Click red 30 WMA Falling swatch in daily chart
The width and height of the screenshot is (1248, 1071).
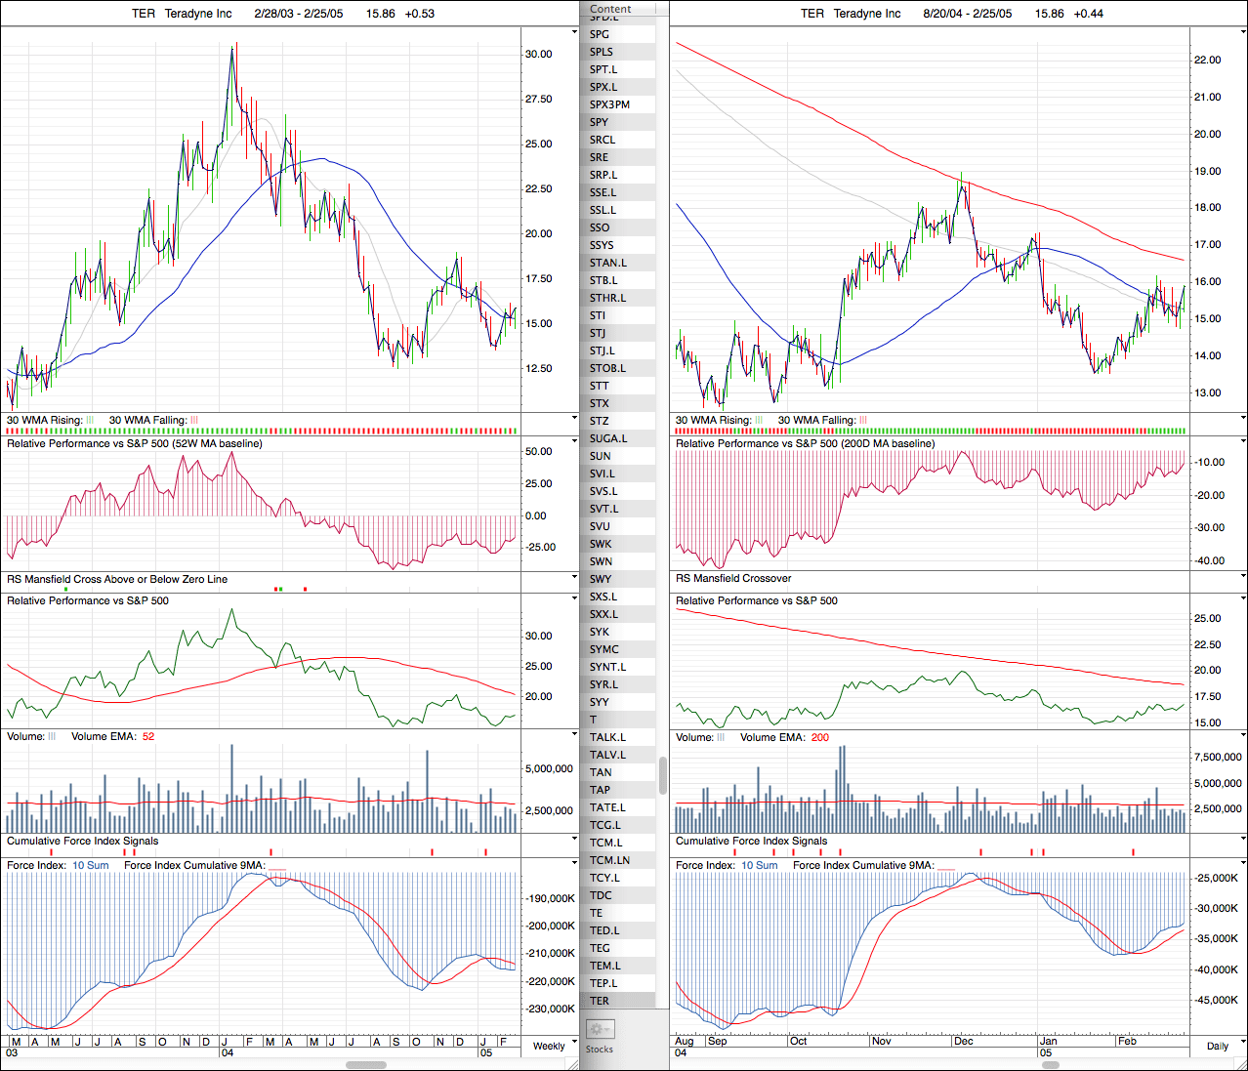(862, 421)
